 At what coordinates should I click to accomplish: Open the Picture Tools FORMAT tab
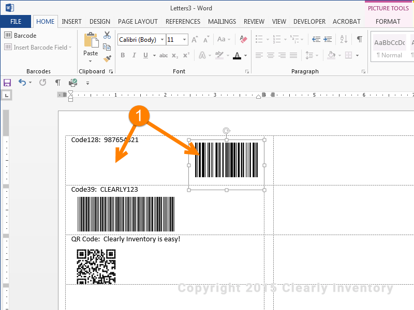[388, 22]
